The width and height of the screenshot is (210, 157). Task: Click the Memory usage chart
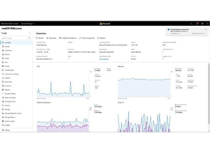(x=144, y=84)
